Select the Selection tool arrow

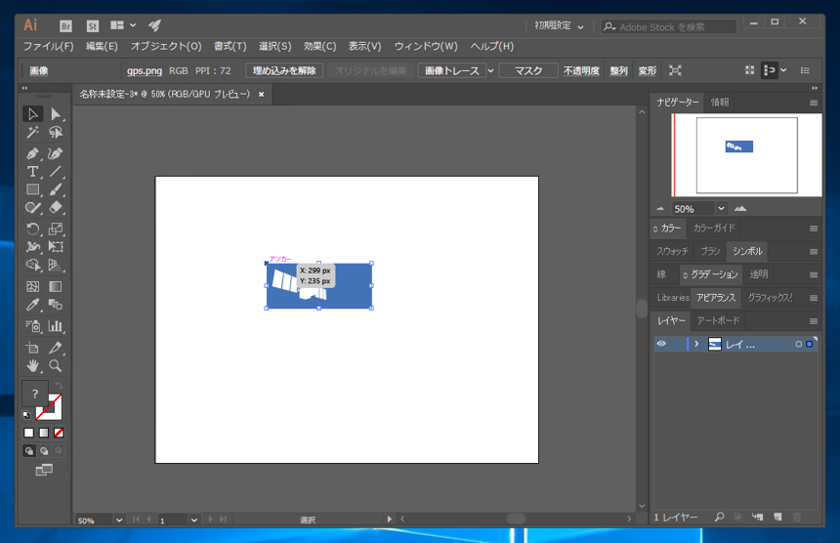point(32,114)
